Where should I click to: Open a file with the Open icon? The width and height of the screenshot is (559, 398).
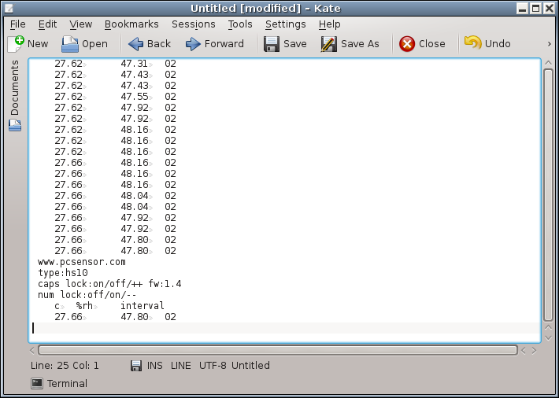click(x=70, y=44)
